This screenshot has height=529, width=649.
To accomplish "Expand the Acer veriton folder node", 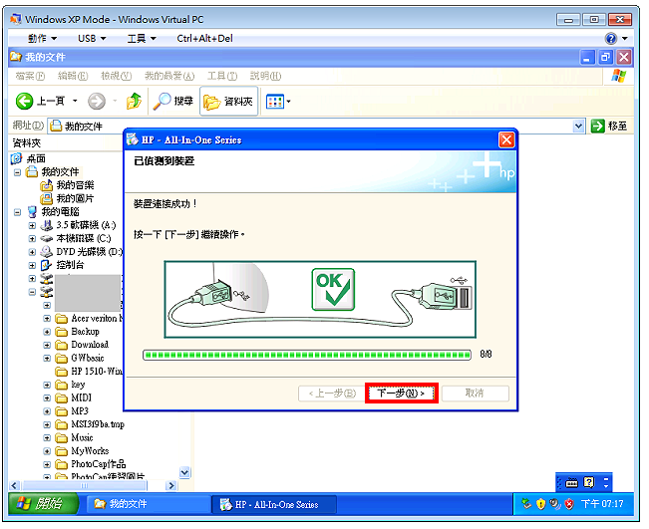I will (x=47, y=319).
